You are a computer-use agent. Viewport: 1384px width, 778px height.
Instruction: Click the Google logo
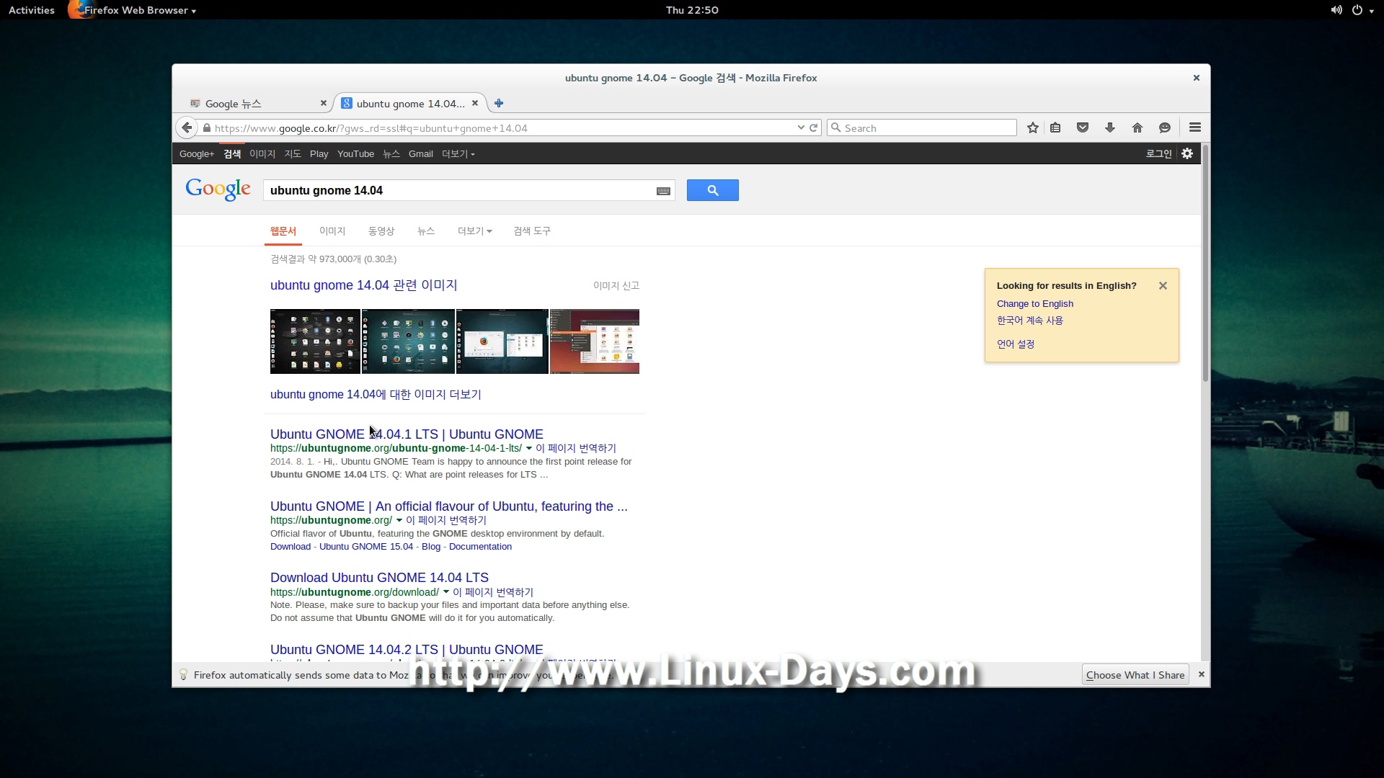pyautogui.click(x=218, y=189)
